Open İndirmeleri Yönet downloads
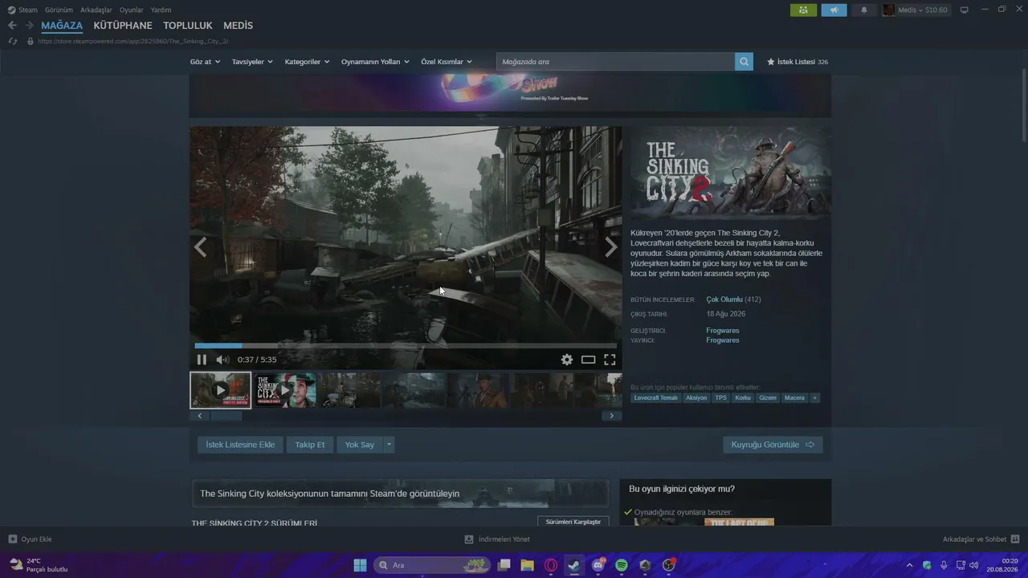This screenshot has width=1028, height=578. click(x=497, y=539)
